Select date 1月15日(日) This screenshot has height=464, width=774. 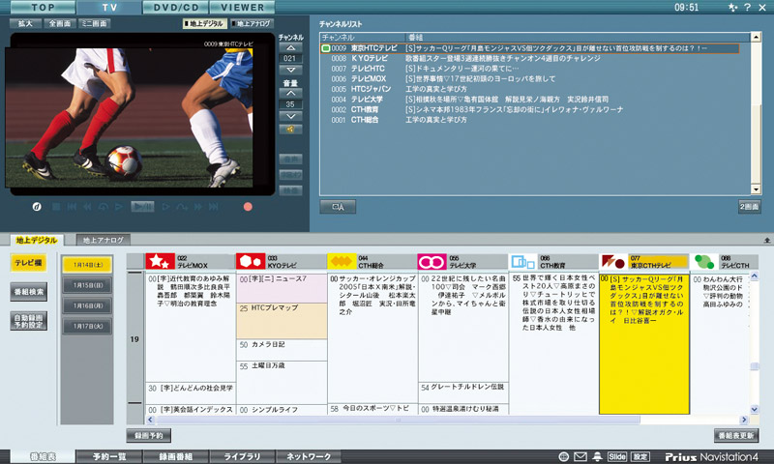88,285
